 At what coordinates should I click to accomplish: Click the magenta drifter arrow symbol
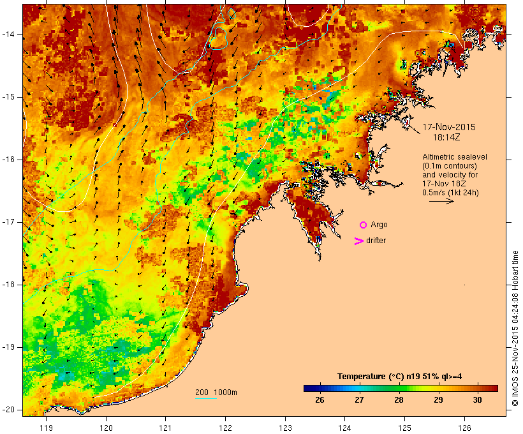coord(359,241)
